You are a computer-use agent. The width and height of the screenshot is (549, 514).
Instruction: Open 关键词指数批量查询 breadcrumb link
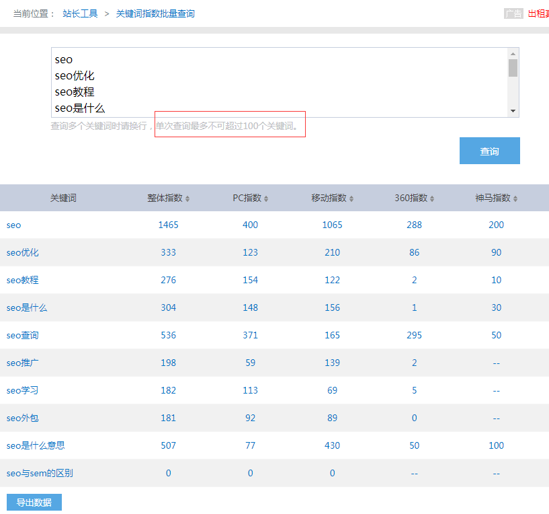coord(155,13)
